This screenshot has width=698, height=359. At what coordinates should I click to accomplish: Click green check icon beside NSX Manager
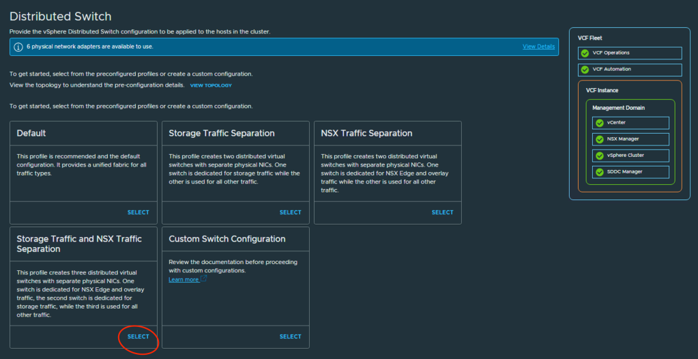[x=598, y=139]
